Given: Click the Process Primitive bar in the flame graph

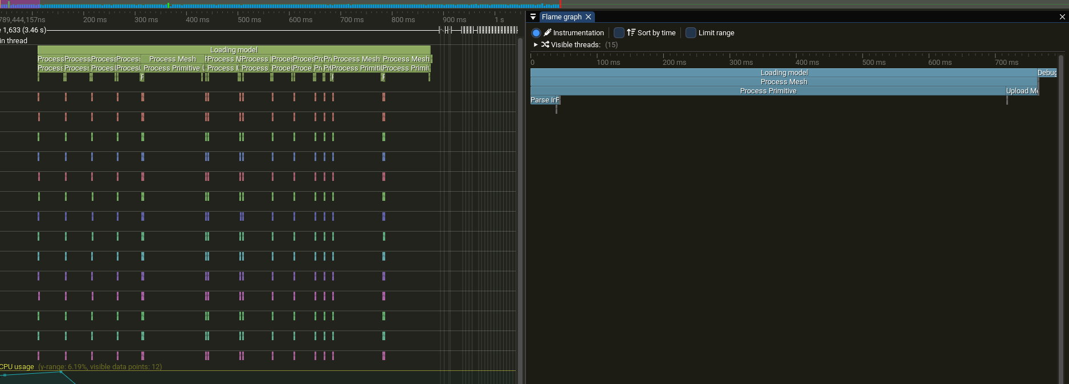Looking at the screenshot, I should (x=768, y=91).
